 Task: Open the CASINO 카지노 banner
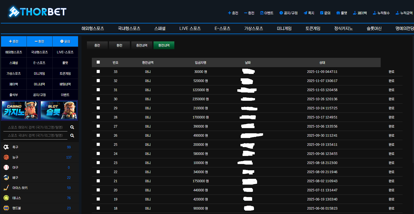(x=20, y=110)
